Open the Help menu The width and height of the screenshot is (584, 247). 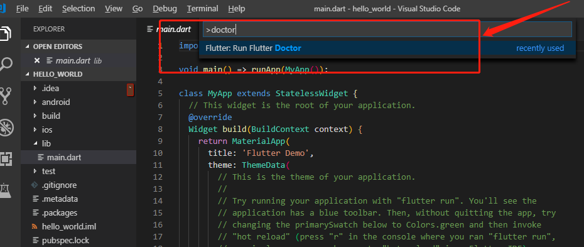click(x=237, y=9)
